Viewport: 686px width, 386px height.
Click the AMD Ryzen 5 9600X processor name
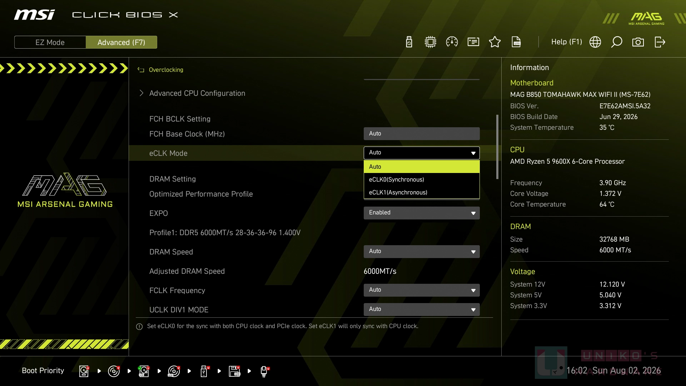567,162
